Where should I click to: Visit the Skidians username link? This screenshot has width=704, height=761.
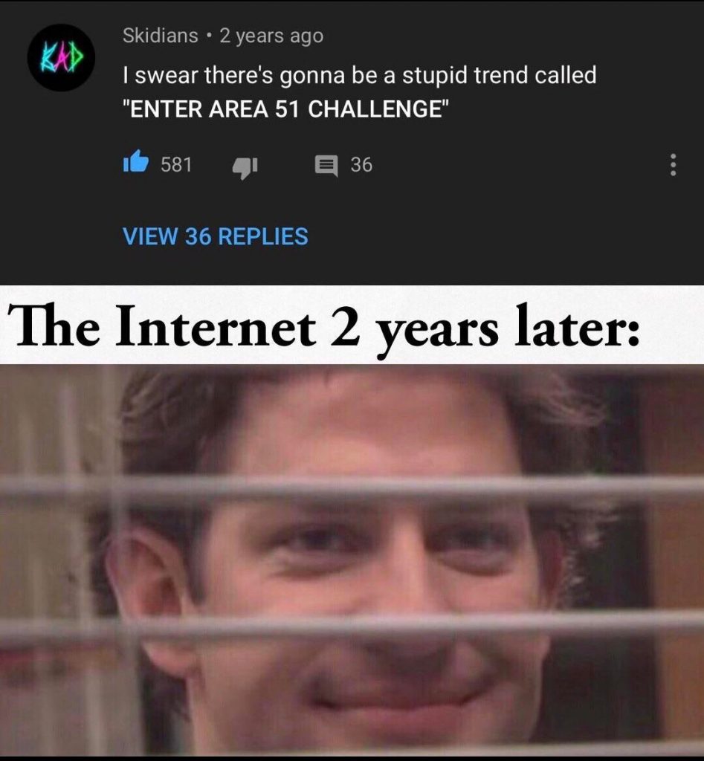tap(161, 36)
